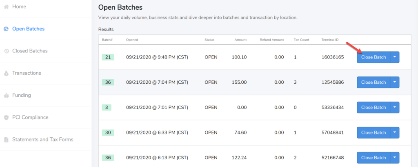The width and height of the screenshot is (418, 167).
Task: Click the Transactions money bag icon
Action: (x=7, y=73)
